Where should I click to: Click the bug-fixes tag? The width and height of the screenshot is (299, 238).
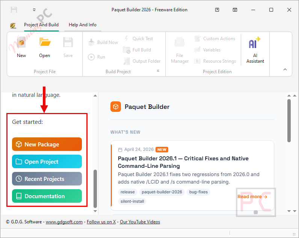[x=198, y=192]
